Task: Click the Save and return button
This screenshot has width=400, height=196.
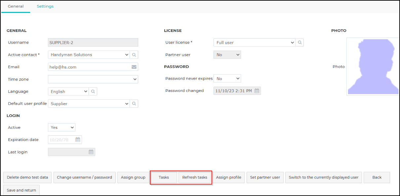Action: (21, 190)
